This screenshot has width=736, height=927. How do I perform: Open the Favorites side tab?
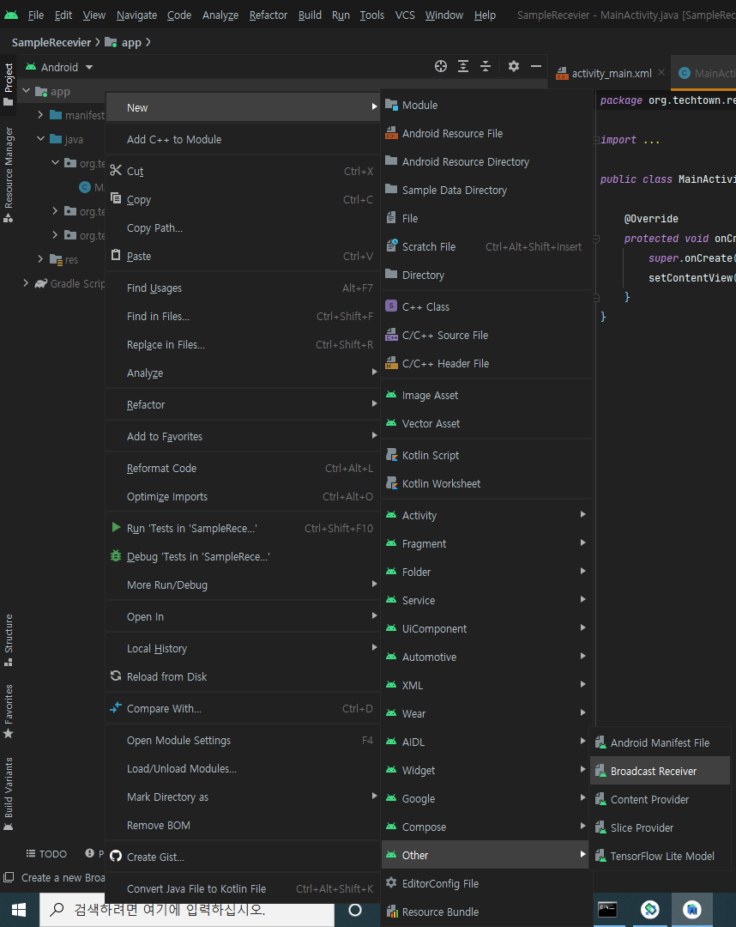pyautogui.click(x=9, y=712)
